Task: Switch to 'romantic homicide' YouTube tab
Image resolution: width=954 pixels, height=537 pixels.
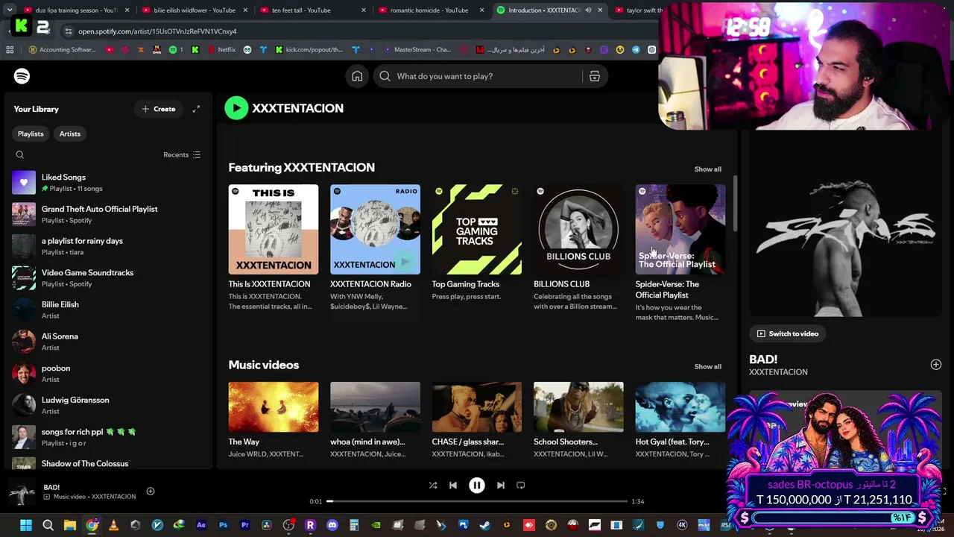Action: (430, 10)
